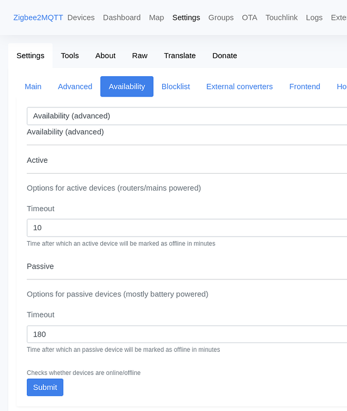
Task: Open the Touchlink page
Action: click(281, 18)
